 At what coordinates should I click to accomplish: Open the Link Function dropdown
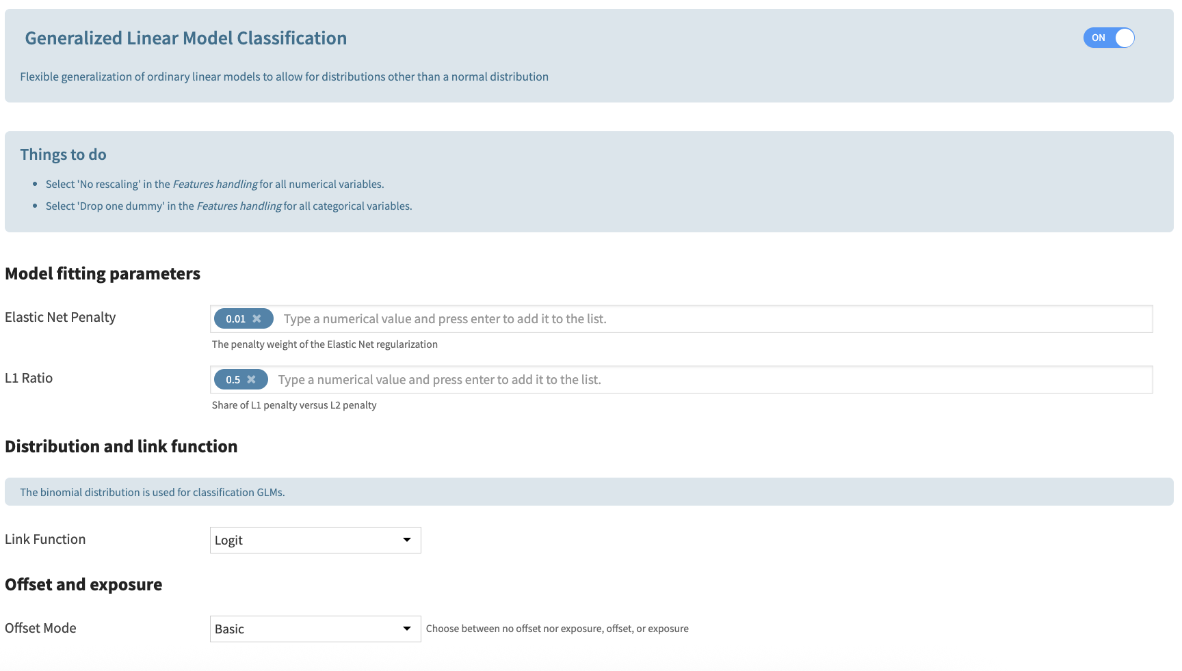[315, 540]
